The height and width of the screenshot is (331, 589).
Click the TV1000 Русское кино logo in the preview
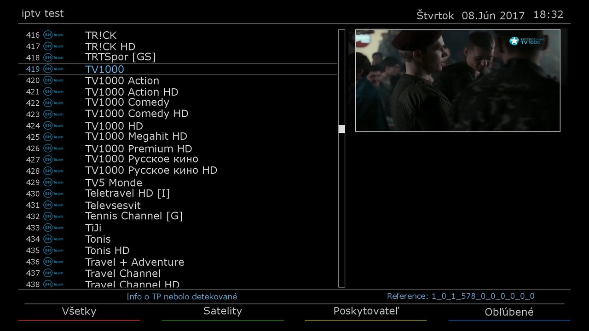(527, 41)
